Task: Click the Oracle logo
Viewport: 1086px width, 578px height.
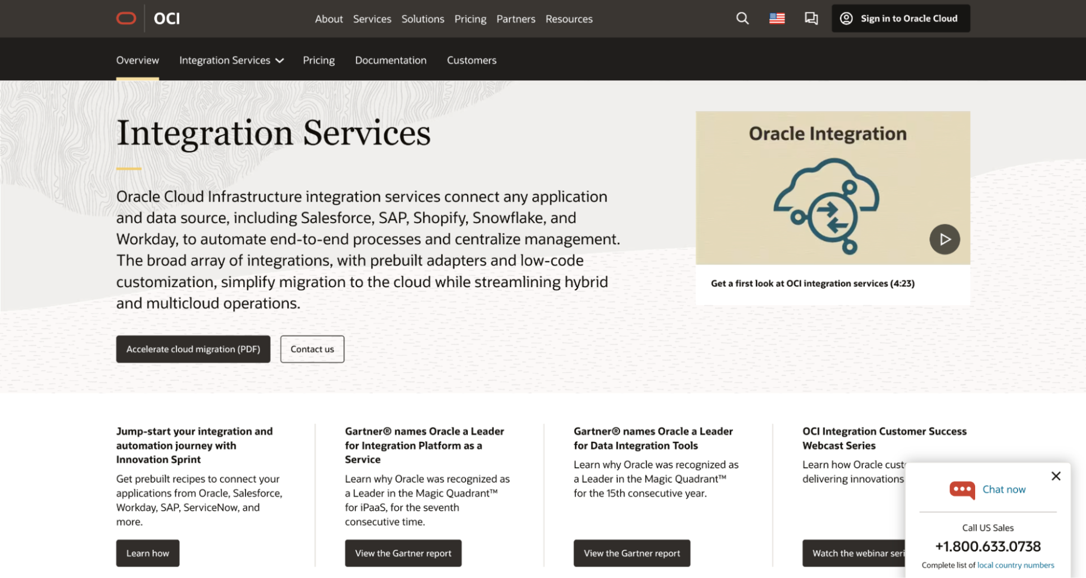Action: 126,18
